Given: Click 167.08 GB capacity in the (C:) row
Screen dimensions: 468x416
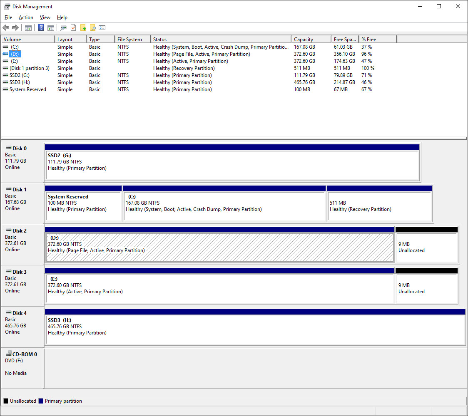Looking at the screenshot, I should (304, 47).
